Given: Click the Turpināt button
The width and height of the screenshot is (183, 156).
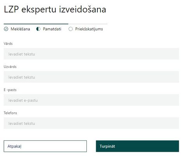Looking at the screenshot, I should [x=137, y=146].
